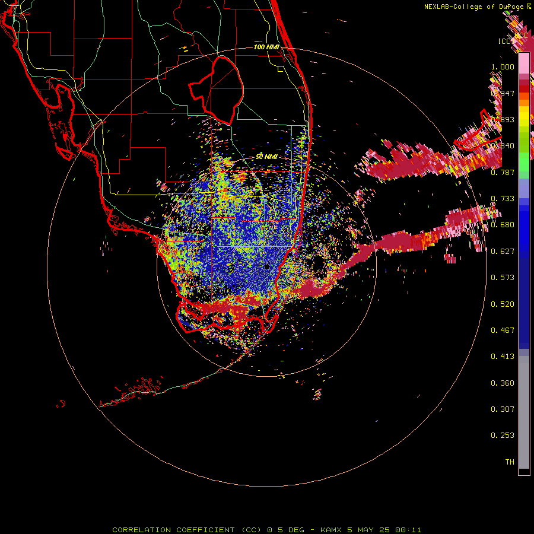Click the 0.787 scale value

coord(503,172)
